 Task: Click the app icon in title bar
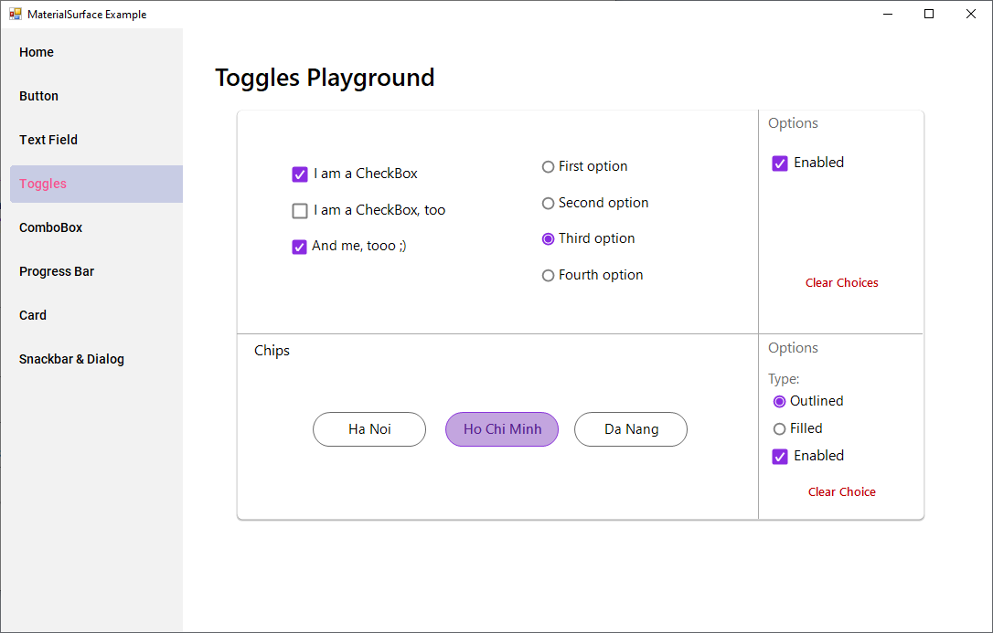(x=15, y=15)
